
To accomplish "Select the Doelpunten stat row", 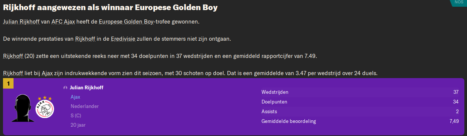I will [x=360, y=102].
